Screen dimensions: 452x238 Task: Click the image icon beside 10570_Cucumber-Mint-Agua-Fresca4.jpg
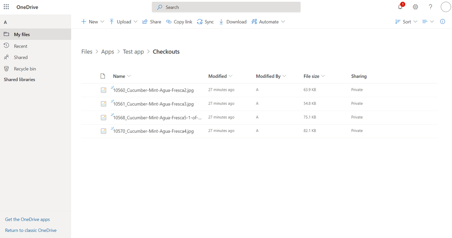[104, 131]
